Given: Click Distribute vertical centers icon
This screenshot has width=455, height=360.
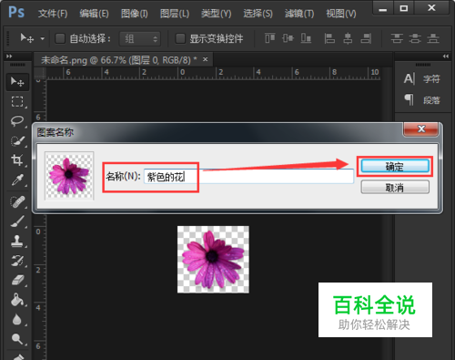Looking at the screenshot, I should pyautogui.click(x=415, y=38).
